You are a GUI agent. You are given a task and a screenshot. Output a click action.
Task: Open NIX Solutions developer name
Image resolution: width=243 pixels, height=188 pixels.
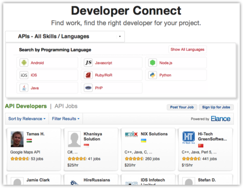pos(154,134)
